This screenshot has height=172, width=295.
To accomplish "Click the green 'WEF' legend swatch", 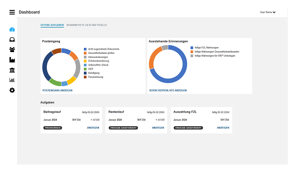I will coord(85,69).
